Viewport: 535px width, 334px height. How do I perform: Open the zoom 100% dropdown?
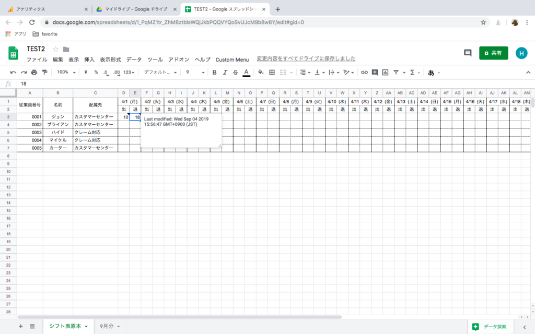pyautogui.click(x=66, y=72)
